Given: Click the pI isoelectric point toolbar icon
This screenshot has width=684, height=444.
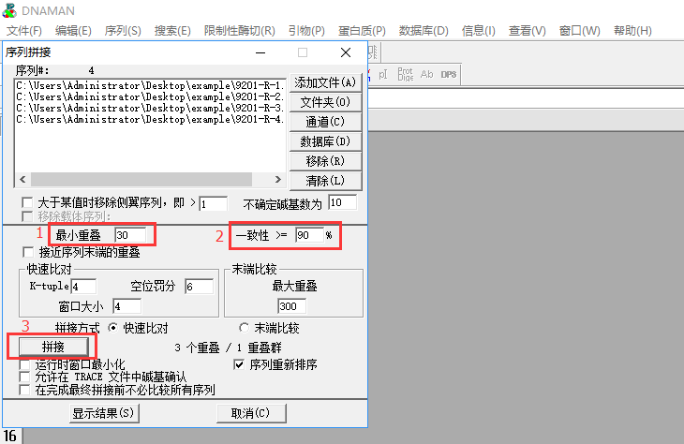Looking at the screenshot, I should (382, 75).
